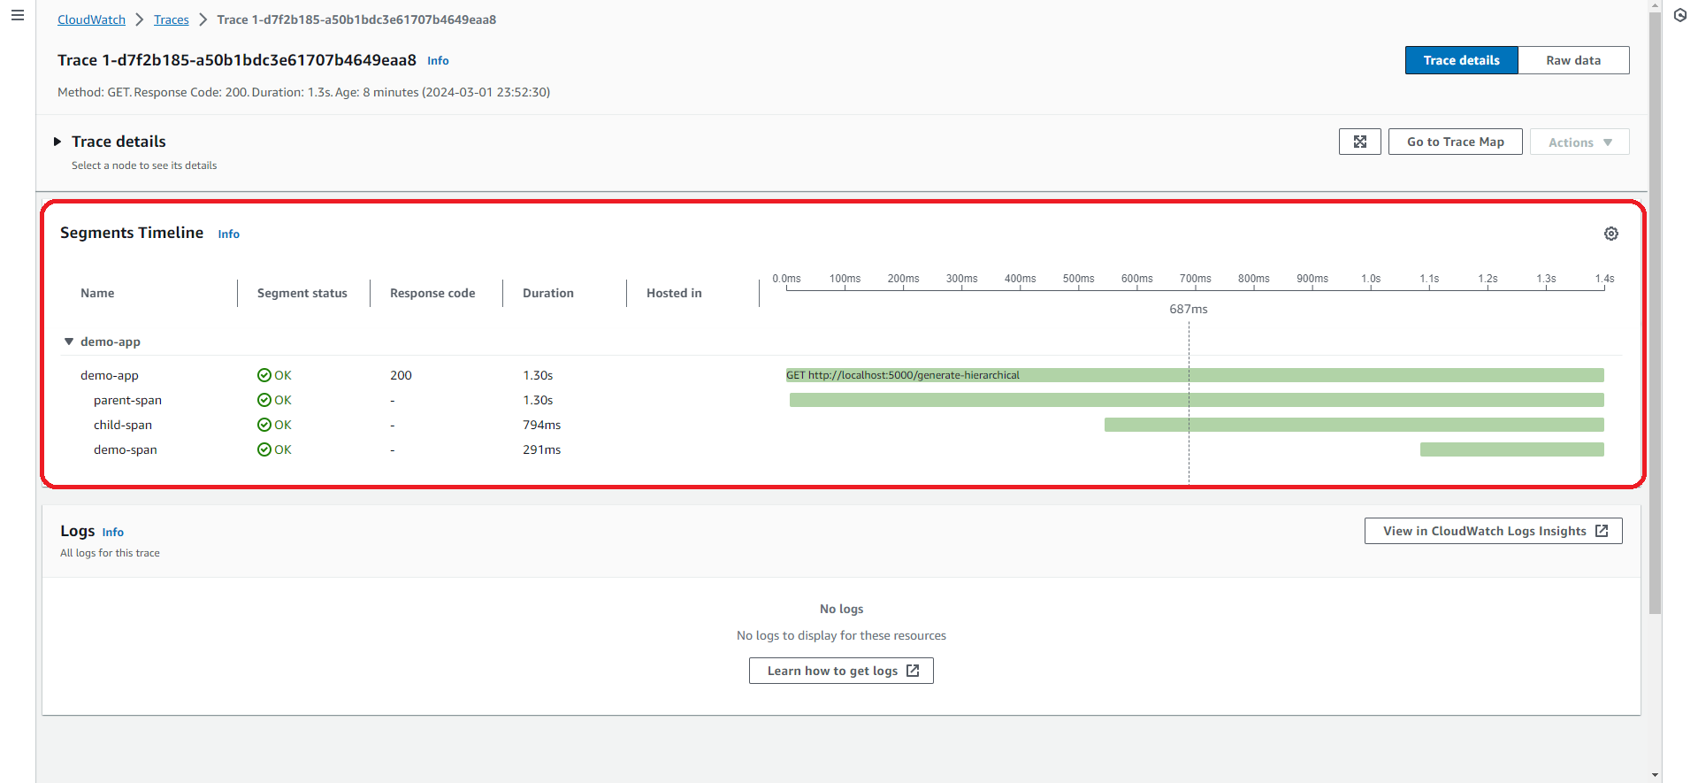Click the demo-span timeline bar
Image resolution: width=1698 pixels, height=783 pixels.
1511,449
